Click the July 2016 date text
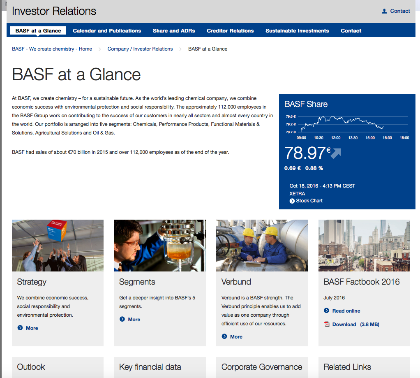The height and width of the screenshot is (378, 420). pyautogui.click(x=334, y=297)
